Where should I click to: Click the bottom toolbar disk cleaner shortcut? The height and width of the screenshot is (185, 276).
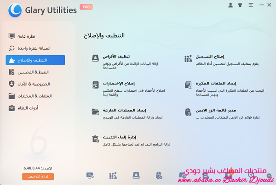135,175
